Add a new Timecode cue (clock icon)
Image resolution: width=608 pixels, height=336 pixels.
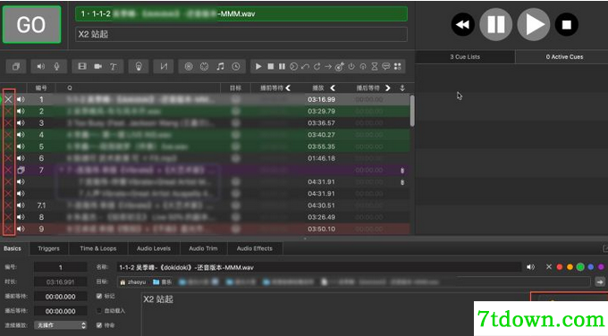(x=236, y=67)
